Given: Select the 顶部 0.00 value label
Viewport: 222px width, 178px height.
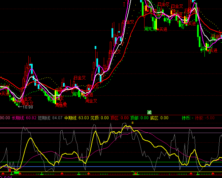Looking at the screenshot, I should coord(139,118).
